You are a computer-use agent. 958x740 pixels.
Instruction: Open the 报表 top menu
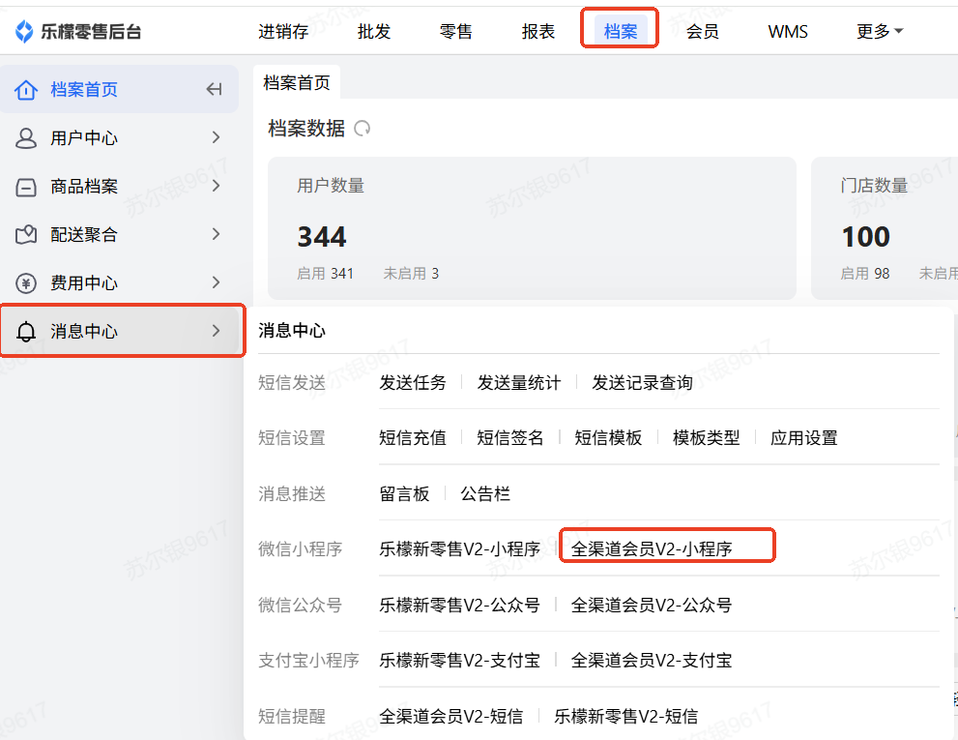538,31
